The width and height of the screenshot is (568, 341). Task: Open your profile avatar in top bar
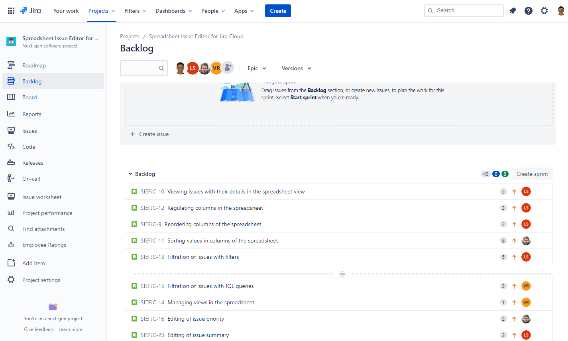coord(561,11)
